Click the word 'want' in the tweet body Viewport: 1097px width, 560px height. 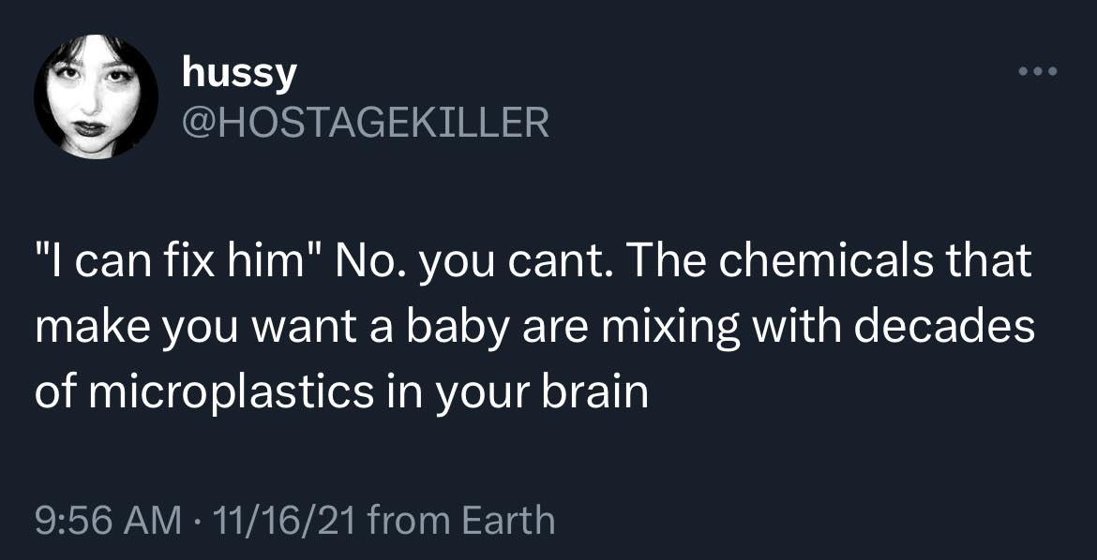click(304, 328)
